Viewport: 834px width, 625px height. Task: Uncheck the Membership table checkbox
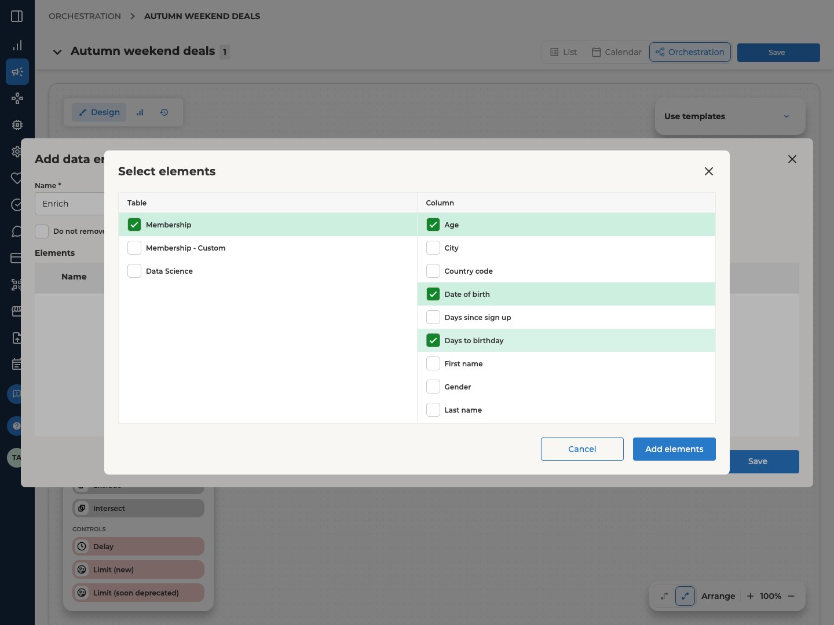[x=134, y=225]
